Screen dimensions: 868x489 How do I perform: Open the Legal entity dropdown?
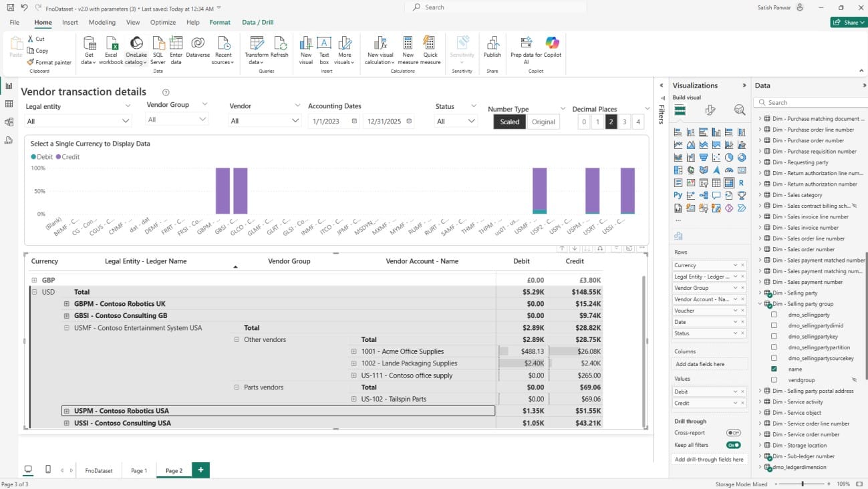tap(78, 121)
